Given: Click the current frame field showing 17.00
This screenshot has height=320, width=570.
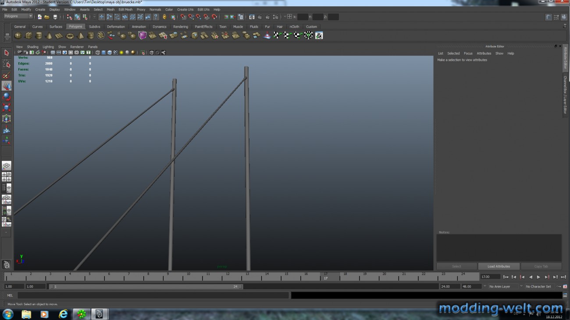Looking at the screenshot, I should coord(490,277).
